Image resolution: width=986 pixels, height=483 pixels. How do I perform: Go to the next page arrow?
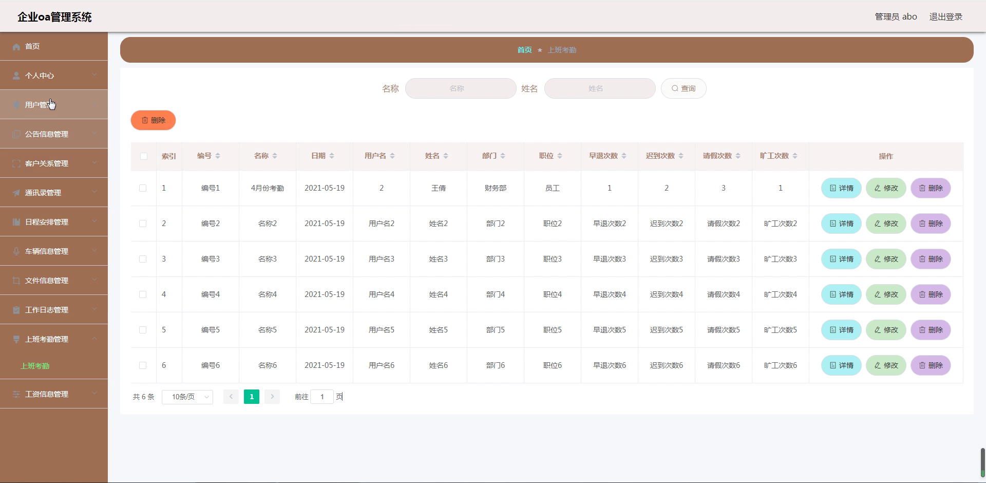coord(272,397)
